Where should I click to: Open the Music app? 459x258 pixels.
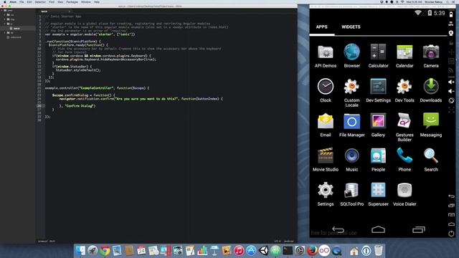coord(351,160)
